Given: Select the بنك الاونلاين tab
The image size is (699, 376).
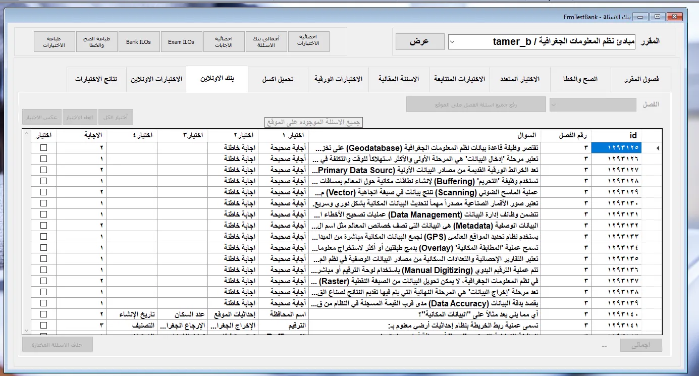Looking at the screenshot, I should pos(217,79).
